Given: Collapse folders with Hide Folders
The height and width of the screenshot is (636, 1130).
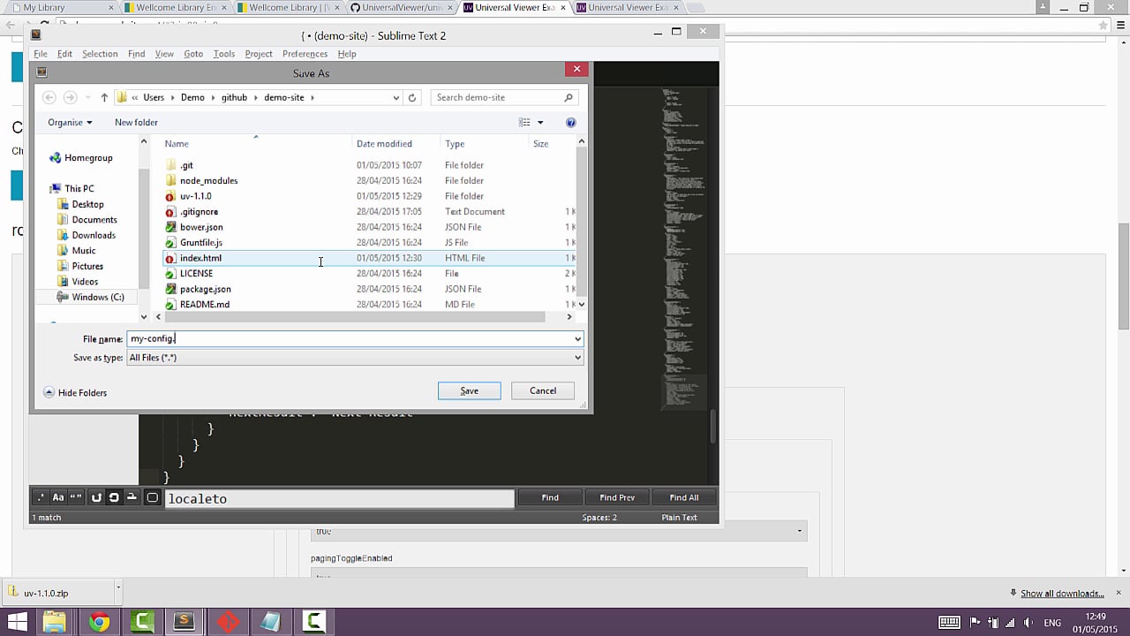Looking at the screenshot, I should coord(75,392).
